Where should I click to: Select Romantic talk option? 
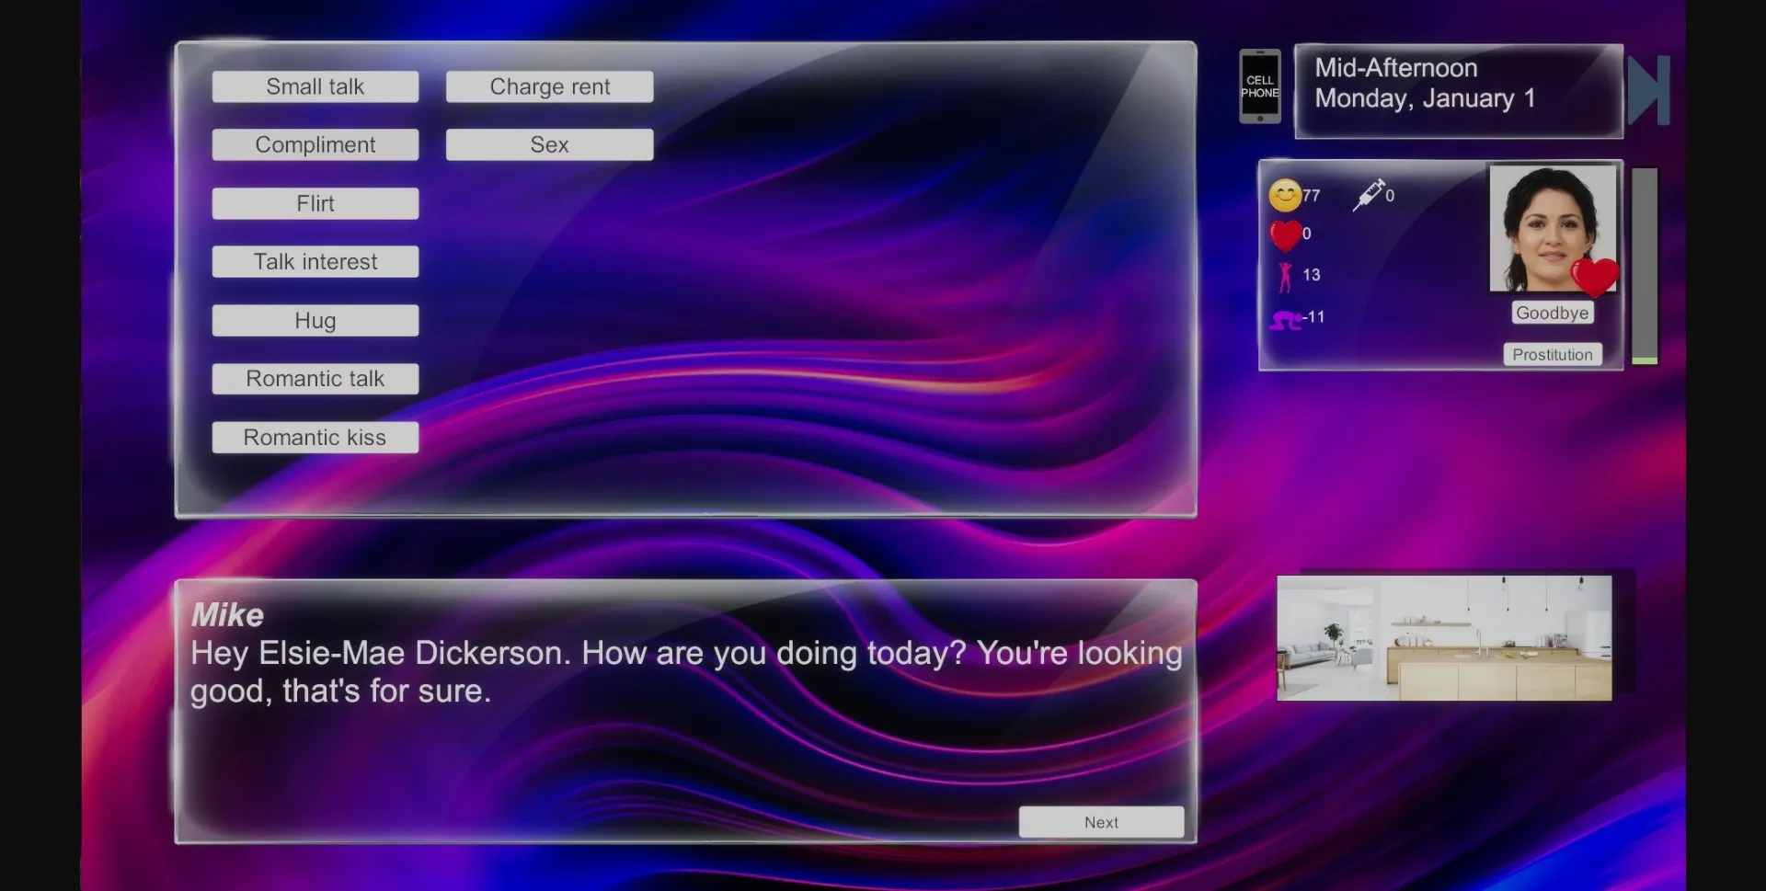click(315, 379)
